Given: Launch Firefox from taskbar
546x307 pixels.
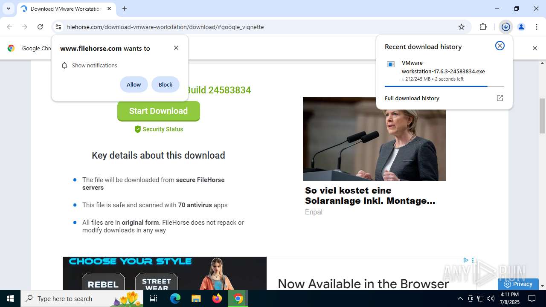Looking at the screenshot, I should (217, 298).
